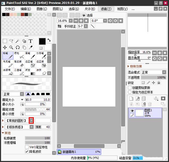Select the eyedropper tool
The height and width of the screenshot is (162, 169).
(30, 47)
